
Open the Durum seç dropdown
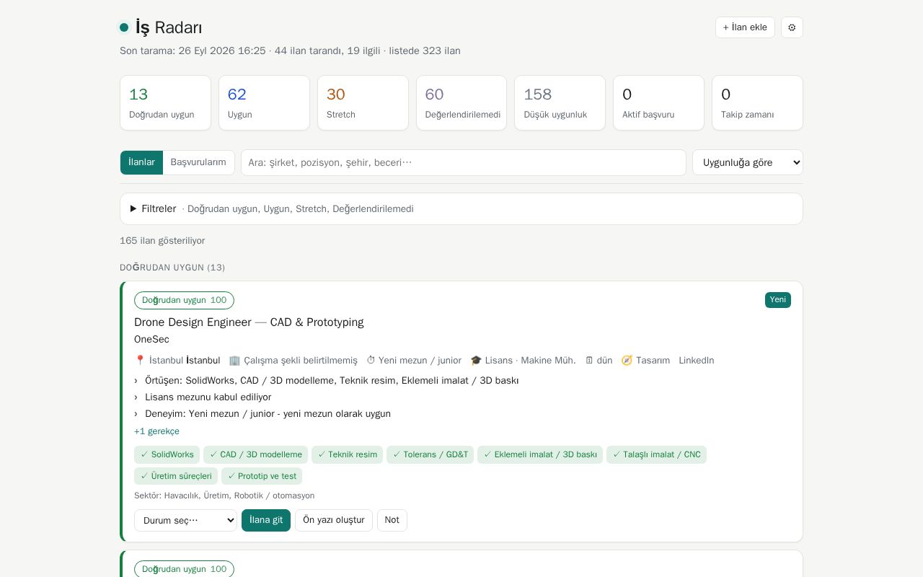[185, 520]
